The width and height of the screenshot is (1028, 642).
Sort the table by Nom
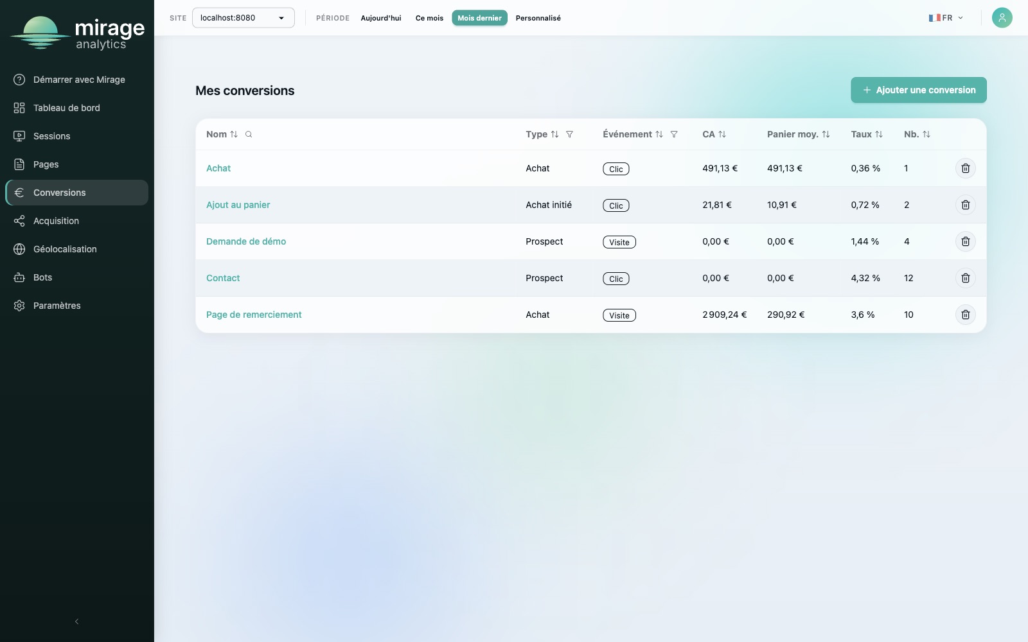(x=234, y=134)
